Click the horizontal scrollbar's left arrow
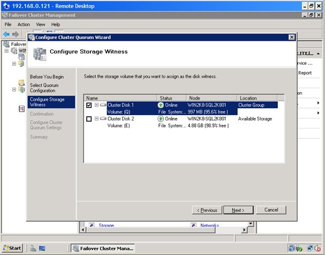The width and height of the screenshot is (325, 255). 83,229
